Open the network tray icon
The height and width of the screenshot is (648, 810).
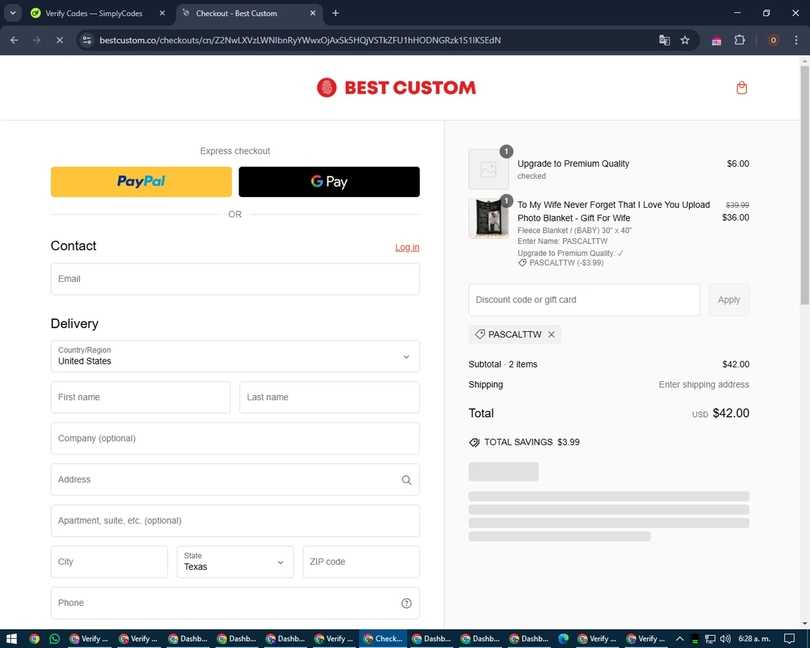[x=710, y=639]
